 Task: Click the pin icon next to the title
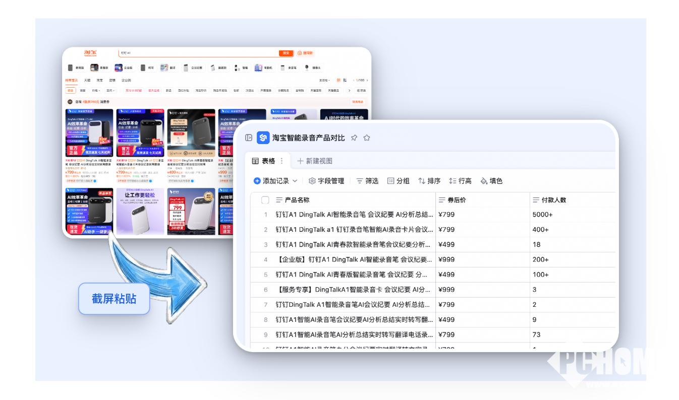354,138
